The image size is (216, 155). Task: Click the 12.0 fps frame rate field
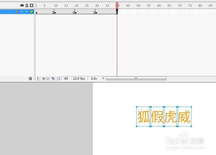79,78
